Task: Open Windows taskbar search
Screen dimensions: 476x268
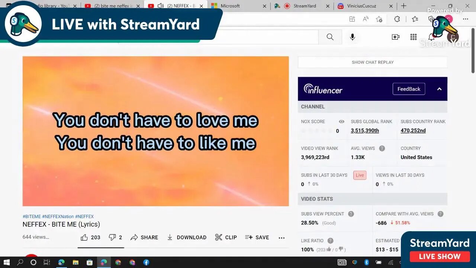Action: pos(20,262)
